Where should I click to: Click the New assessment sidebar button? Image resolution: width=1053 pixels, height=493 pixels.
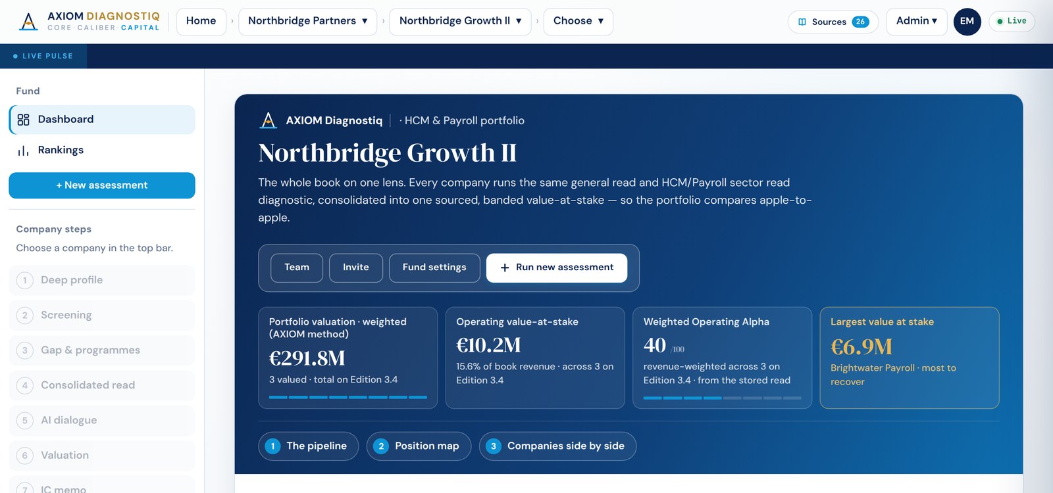tap(102, 185)
